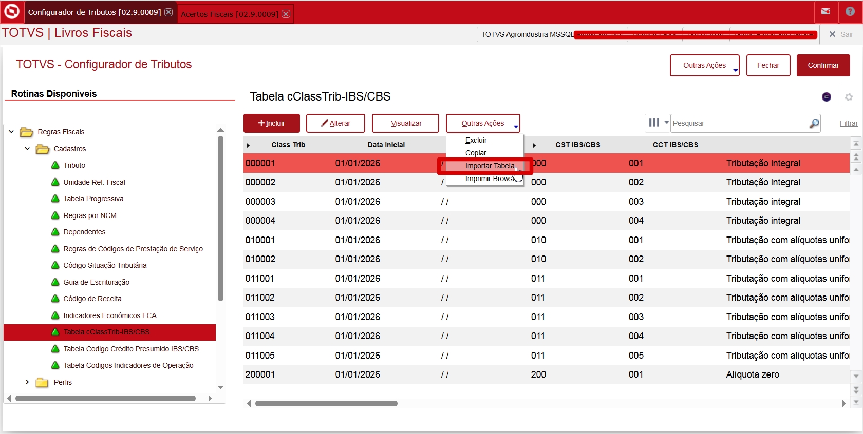Collapse the Regras Fiscais folder
The height and width of the screenshot is (434, 863).
tap(11, 132)
